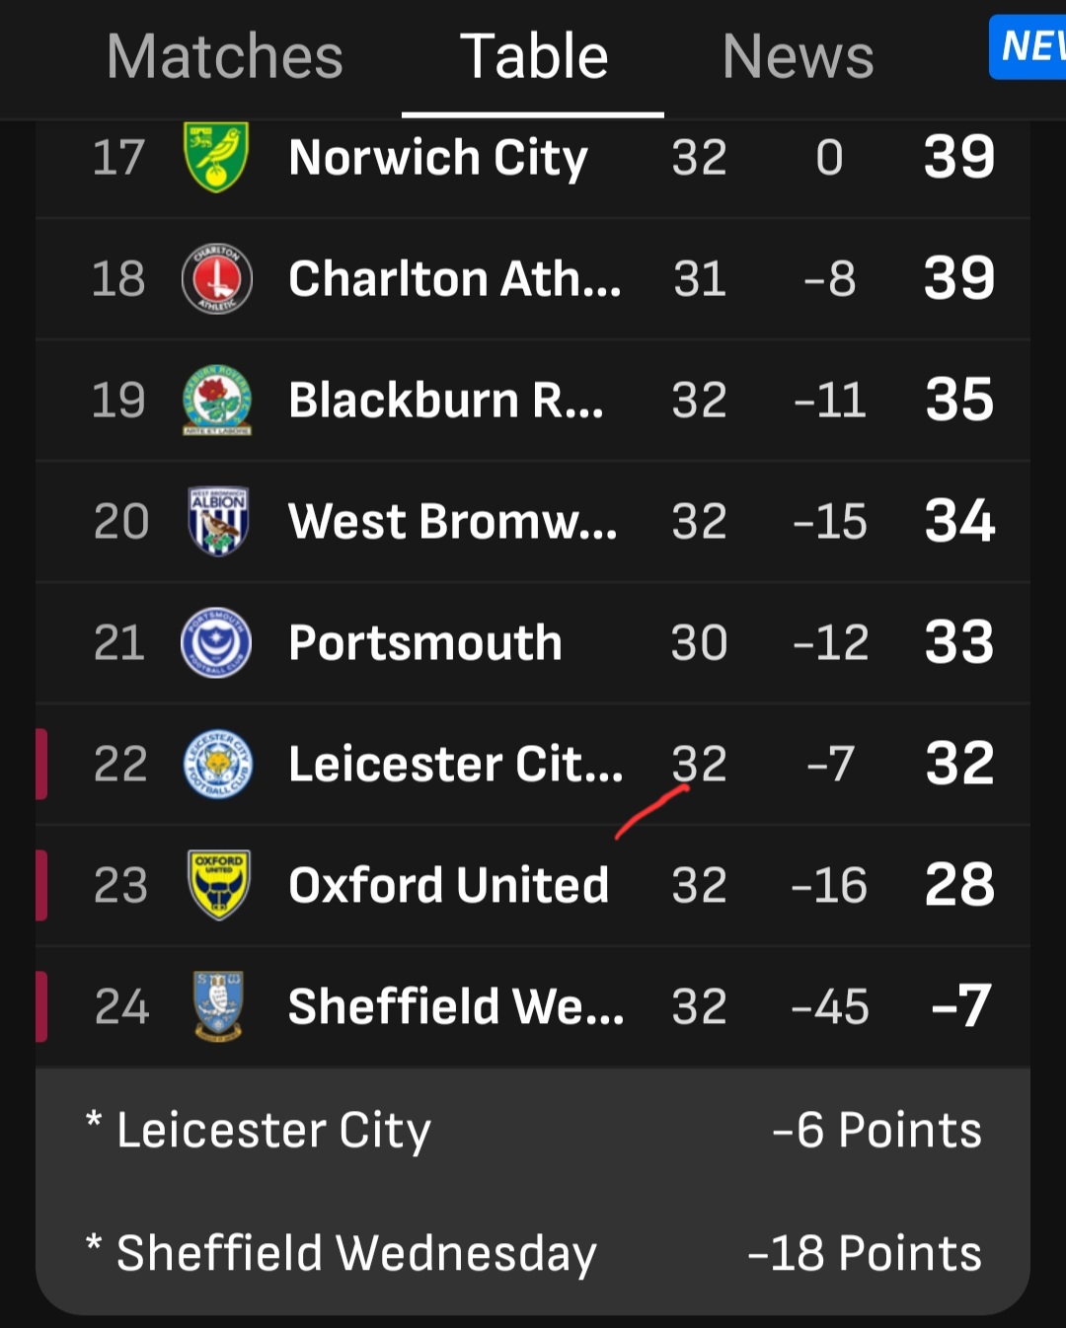Open the Oxford United team name

tap(448, 885)
